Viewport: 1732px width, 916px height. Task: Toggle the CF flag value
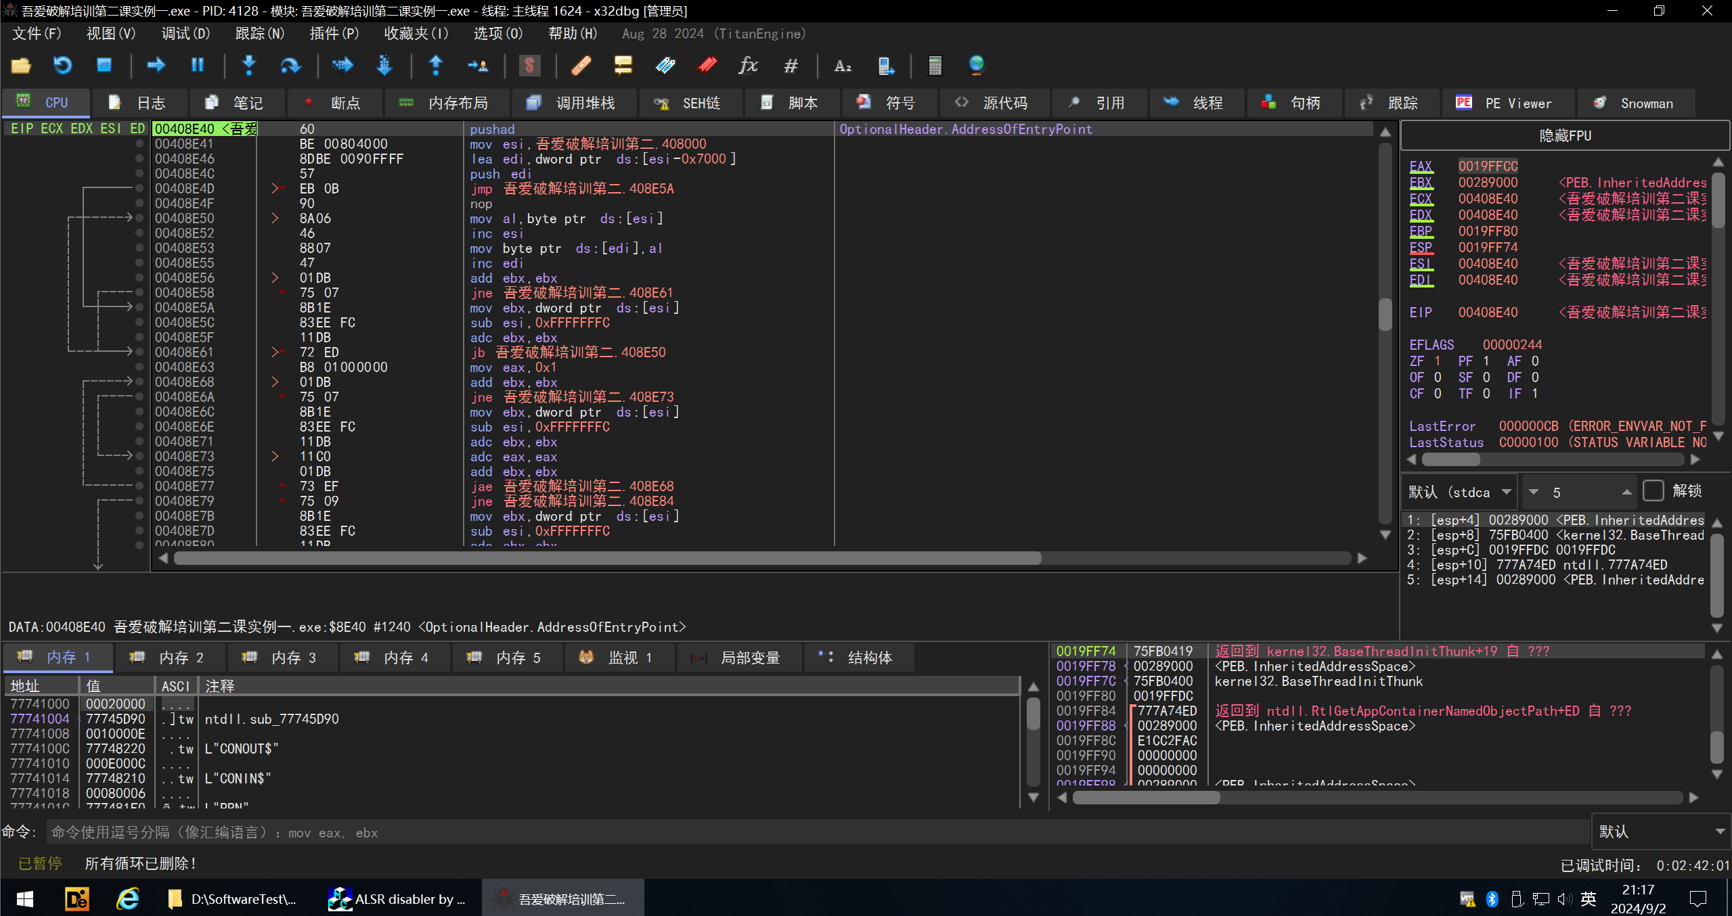coord(1438,394)
